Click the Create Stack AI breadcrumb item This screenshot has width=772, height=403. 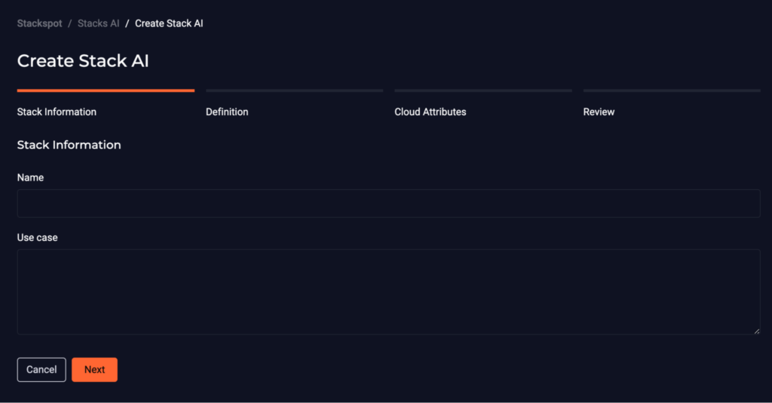169,23
